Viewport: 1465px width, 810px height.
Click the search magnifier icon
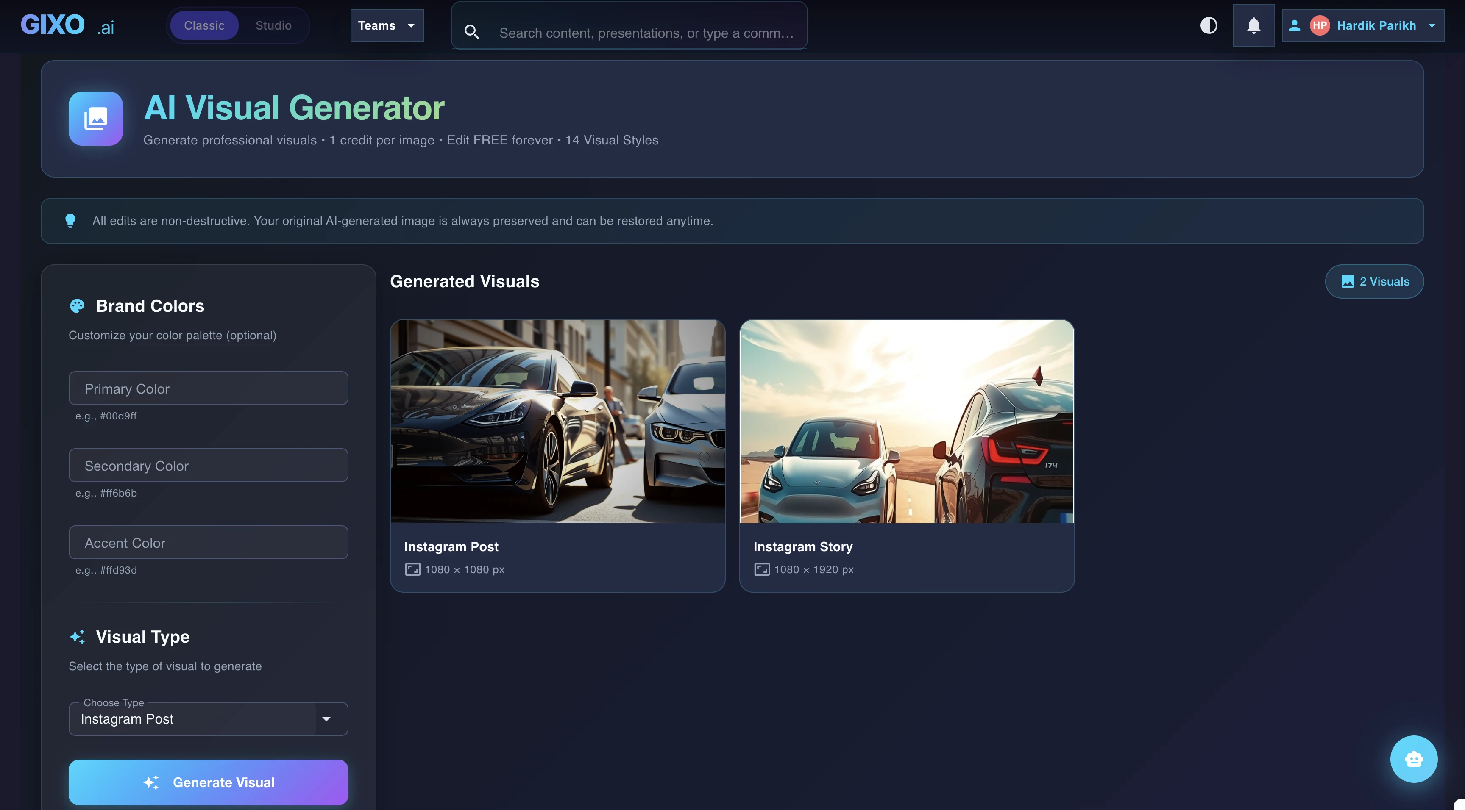pyautogui.click(x=471, y=32)
